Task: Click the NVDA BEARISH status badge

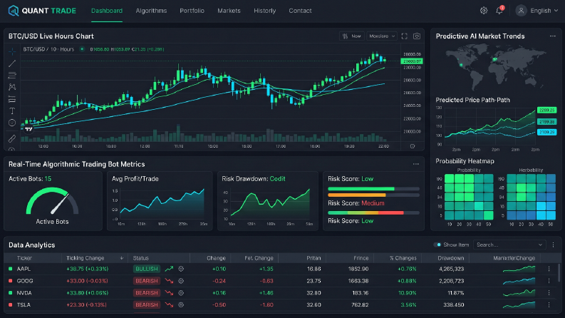Action: pyautogui.click(x=147, y=293)
